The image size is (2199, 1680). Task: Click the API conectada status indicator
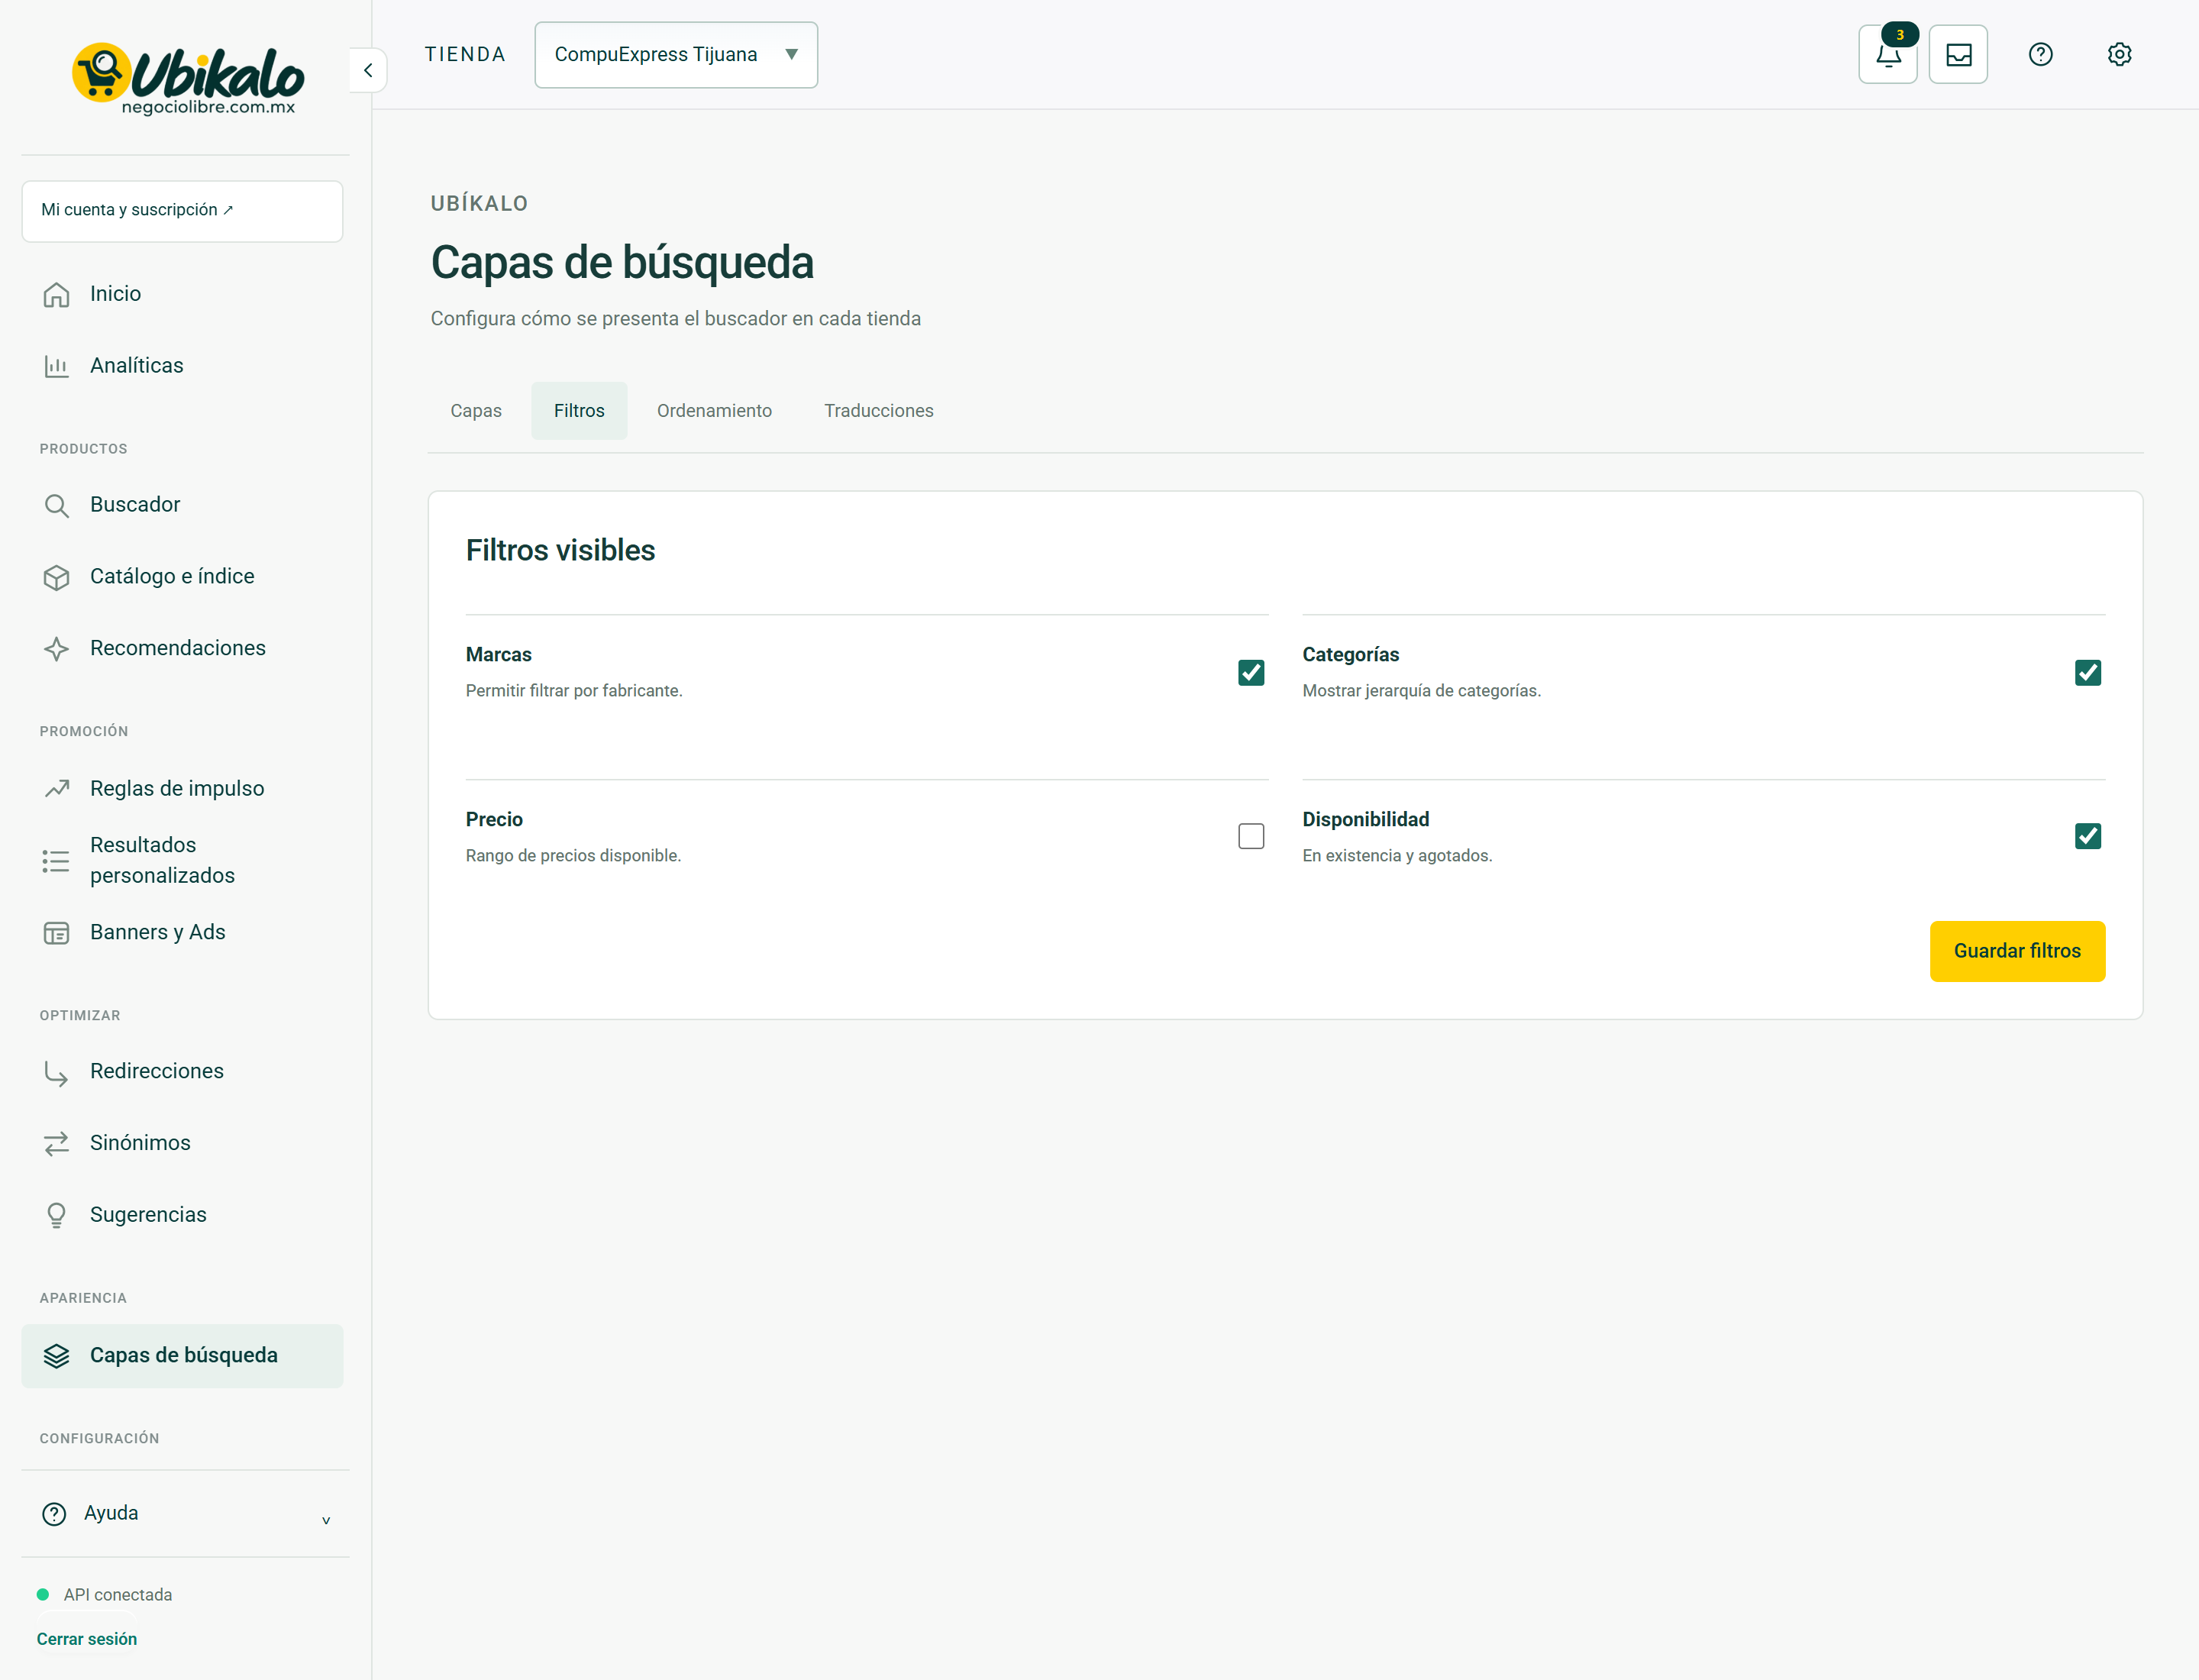point(105,1595)
